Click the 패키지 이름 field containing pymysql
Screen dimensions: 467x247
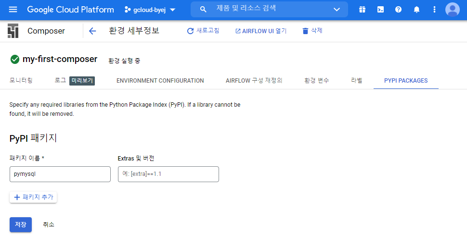tap(60, 174)
